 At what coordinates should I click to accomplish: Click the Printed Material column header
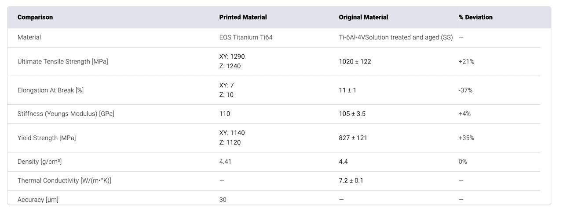243,18
